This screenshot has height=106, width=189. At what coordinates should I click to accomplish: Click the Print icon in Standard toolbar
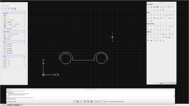157,7
